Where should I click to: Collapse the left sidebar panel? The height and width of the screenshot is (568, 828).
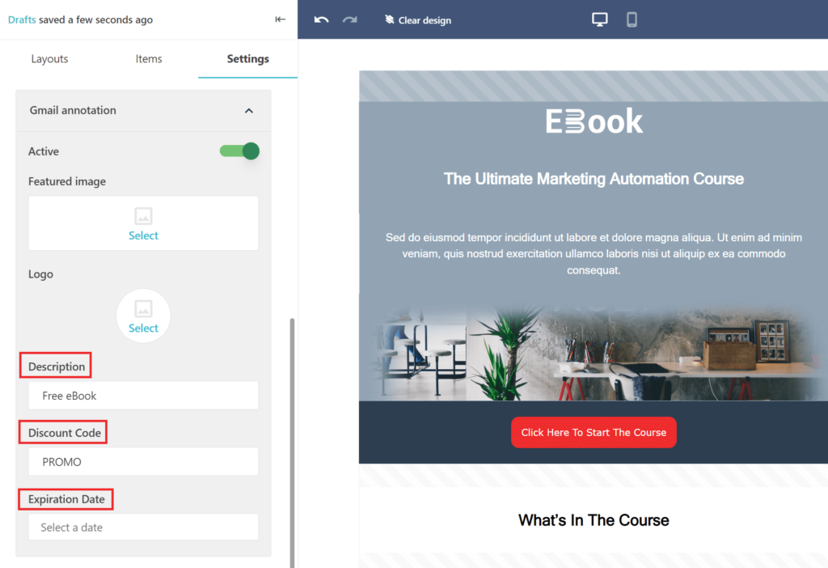click(281, 19)
